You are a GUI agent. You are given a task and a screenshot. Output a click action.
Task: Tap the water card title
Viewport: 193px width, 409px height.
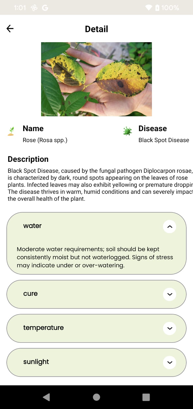(x=32, y=226)
